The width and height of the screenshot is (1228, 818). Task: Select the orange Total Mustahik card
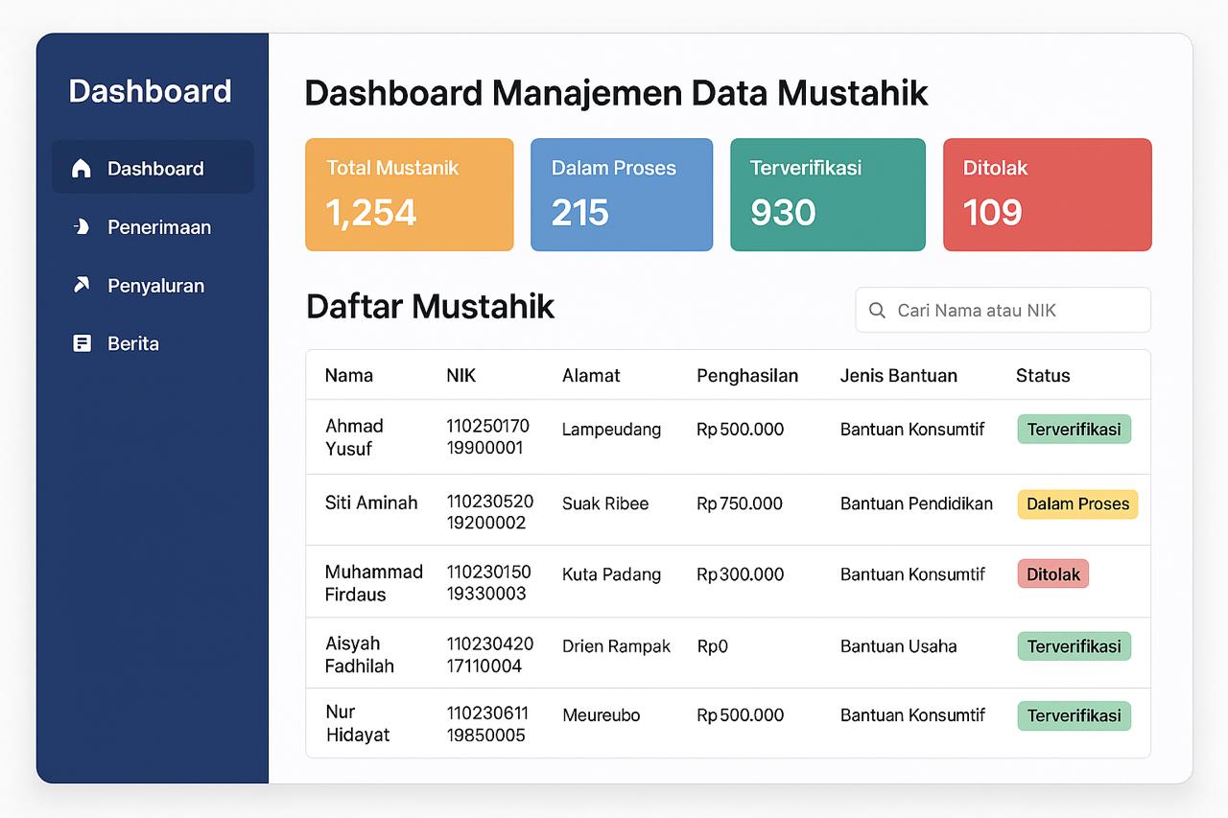click(x=409, y=195)
